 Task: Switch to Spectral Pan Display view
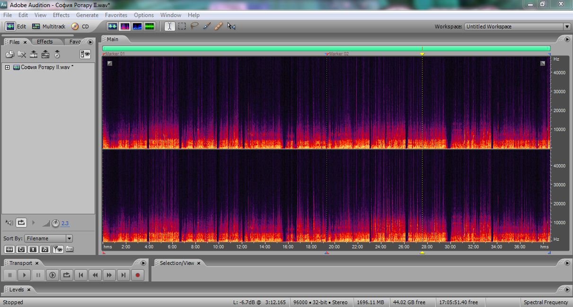pyautogui.click(x=137, y=26)
